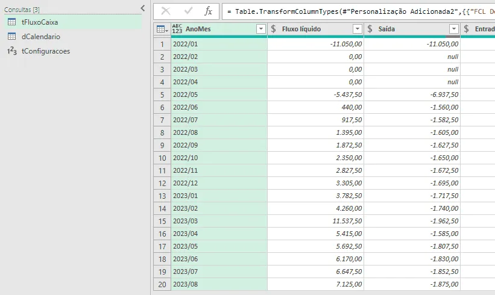Open the Saída column filter dropdown
This screenshot has width=495, height=295.
pyautogui.click(x=453, y=29)
